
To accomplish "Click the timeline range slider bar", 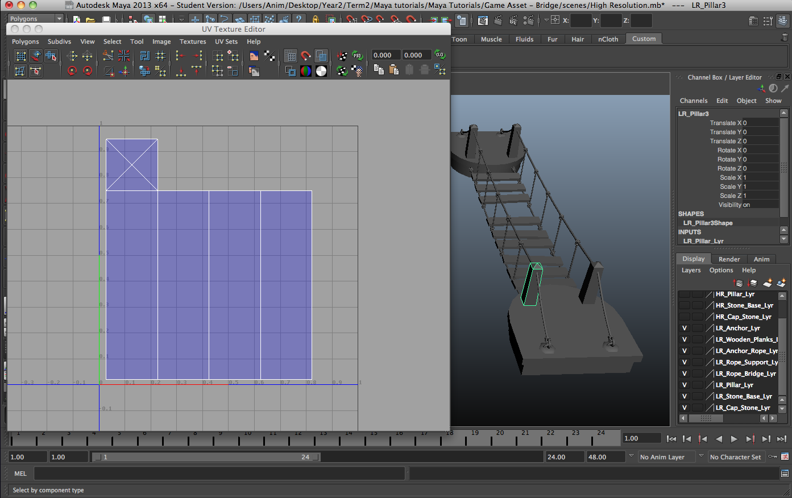I will tap(205, 457).
